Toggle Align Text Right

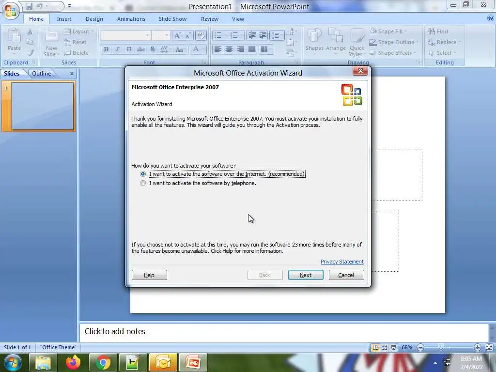(x=241, y=49)
